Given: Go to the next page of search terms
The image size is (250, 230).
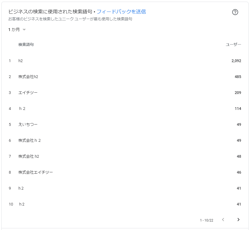Looking at the screenshot, I should (x=238, y=220).
